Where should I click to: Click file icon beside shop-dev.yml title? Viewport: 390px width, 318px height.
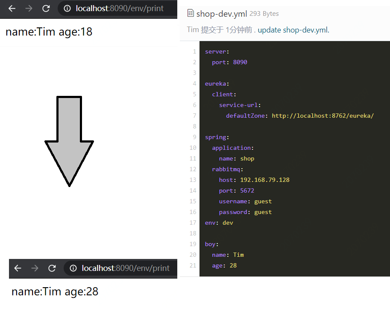click(x=191, y=14)
